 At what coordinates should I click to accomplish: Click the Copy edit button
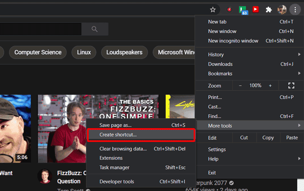(268, 138)
